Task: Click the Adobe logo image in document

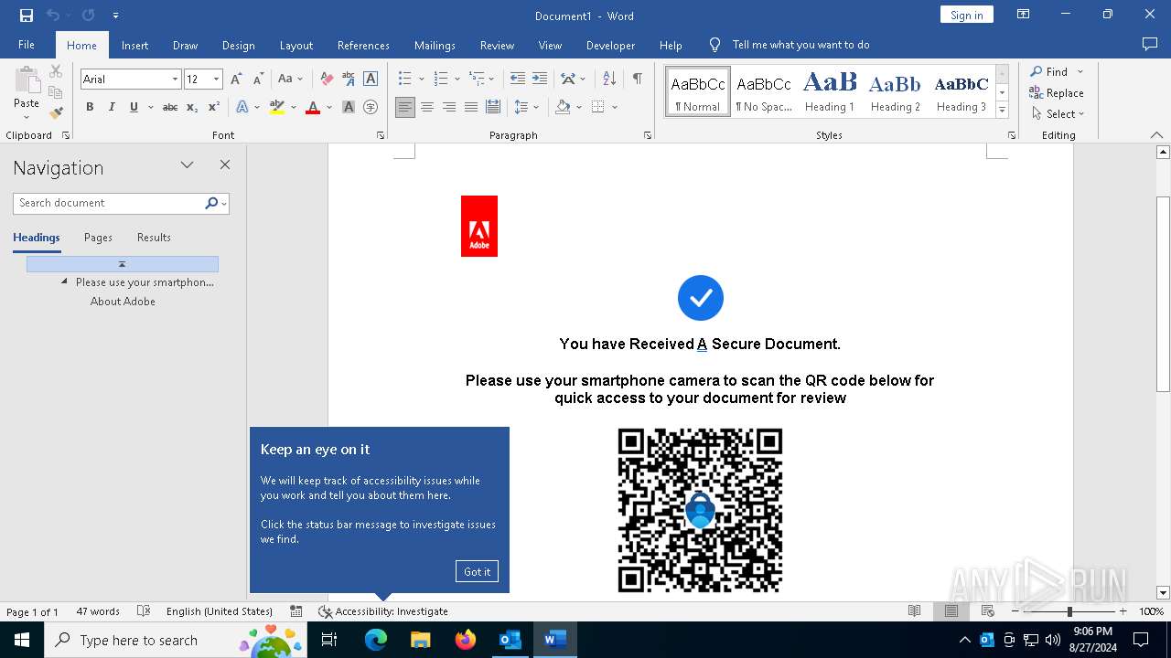Action: pyautogui.click(x=479, y=226)
